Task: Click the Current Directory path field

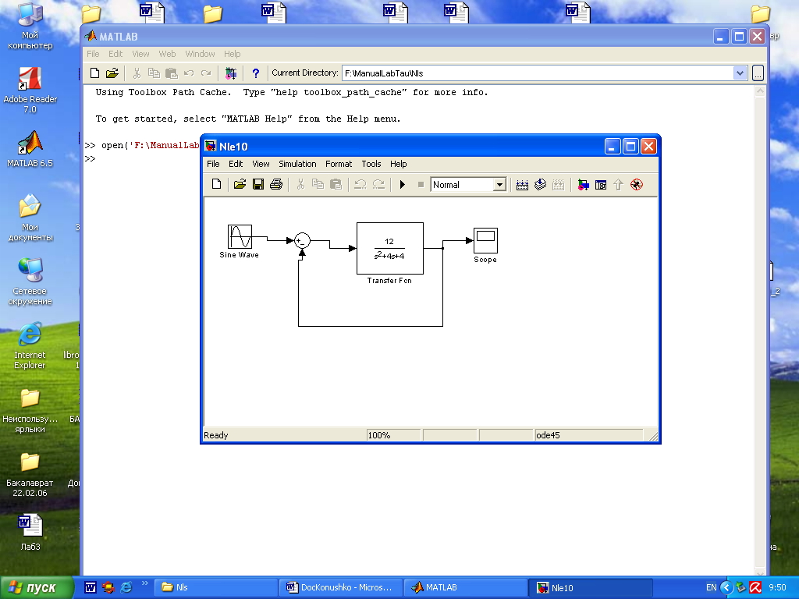Action: [538, 73]
